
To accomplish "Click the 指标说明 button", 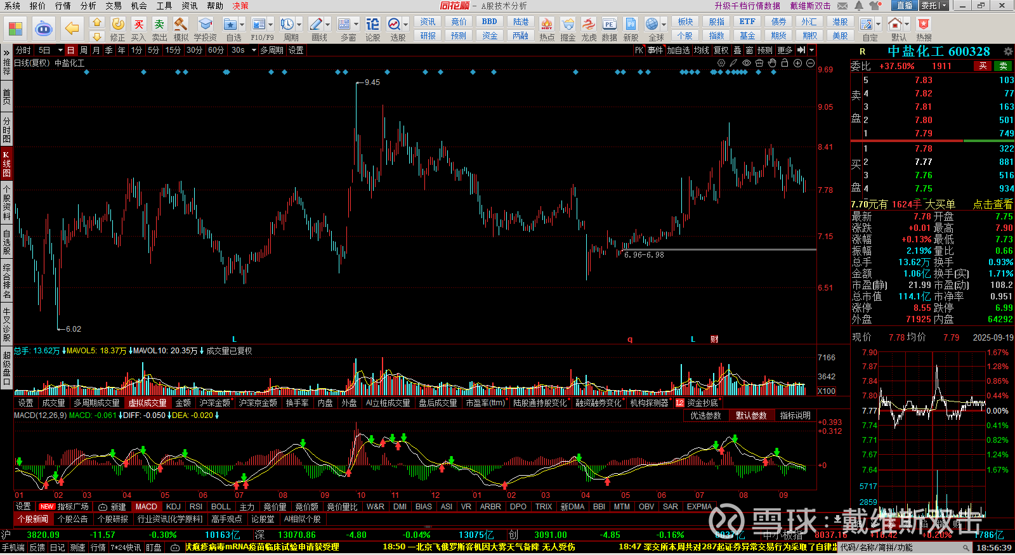I will (796, 415).
